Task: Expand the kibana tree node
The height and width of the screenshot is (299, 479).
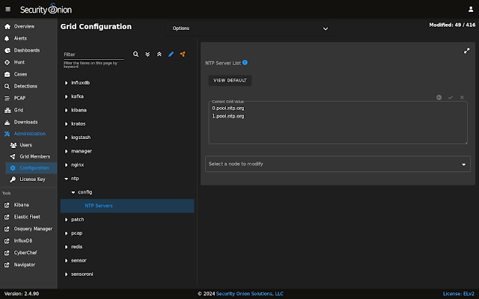Action: coord(67,110)
